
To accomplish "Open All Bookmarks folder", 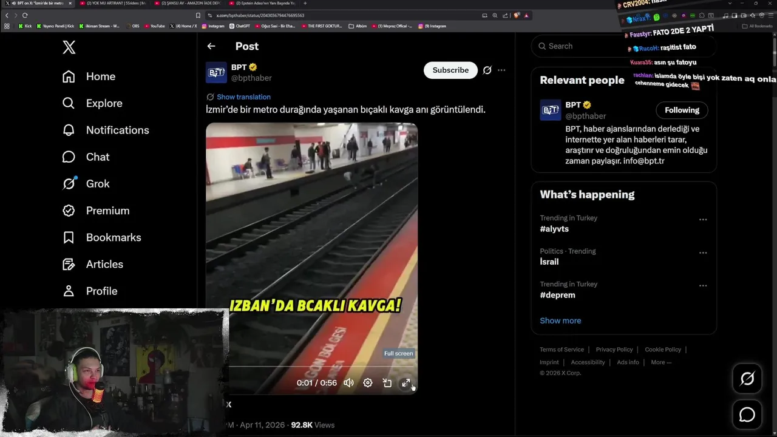I will [757, 26].
